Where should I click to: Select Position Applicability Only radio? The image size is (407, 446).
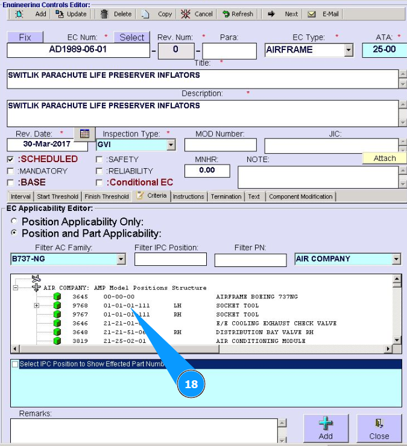pyautogui.click(x=14, y=221)
